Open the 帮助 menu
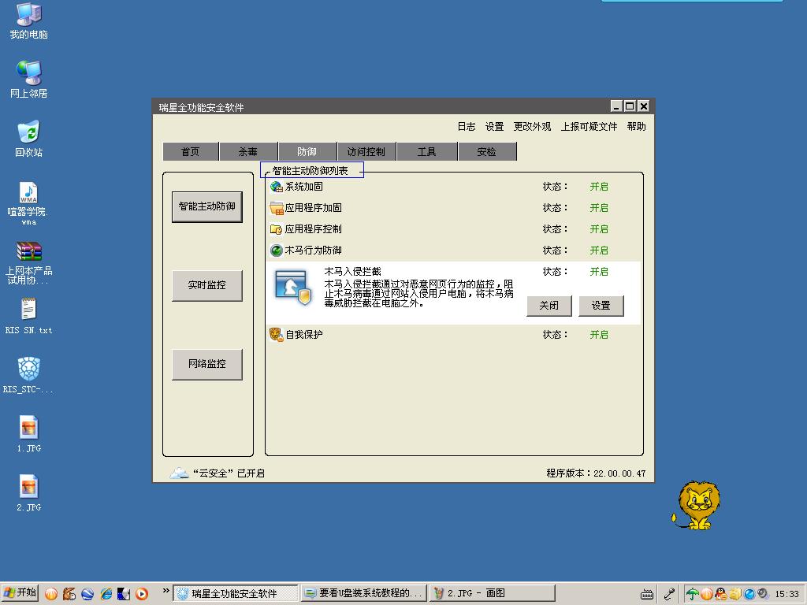 pos(637,127)
